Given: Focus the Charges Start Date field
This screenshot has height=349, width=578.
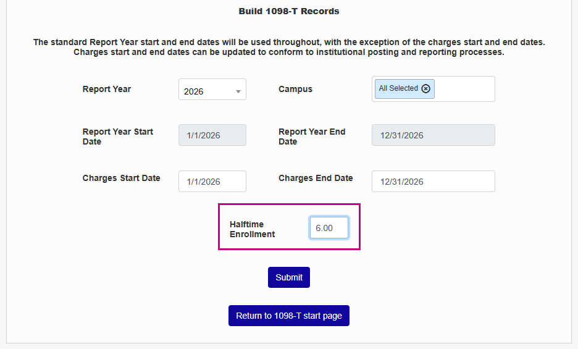Looking at the screenshot, I should click(212, 182).
